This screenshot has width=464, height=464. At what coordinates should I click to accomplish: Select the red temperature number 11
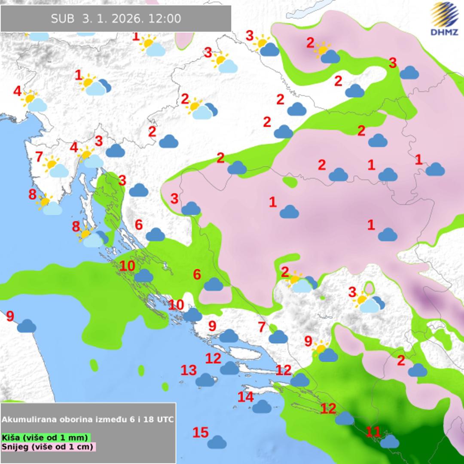[x=373, y=431]
